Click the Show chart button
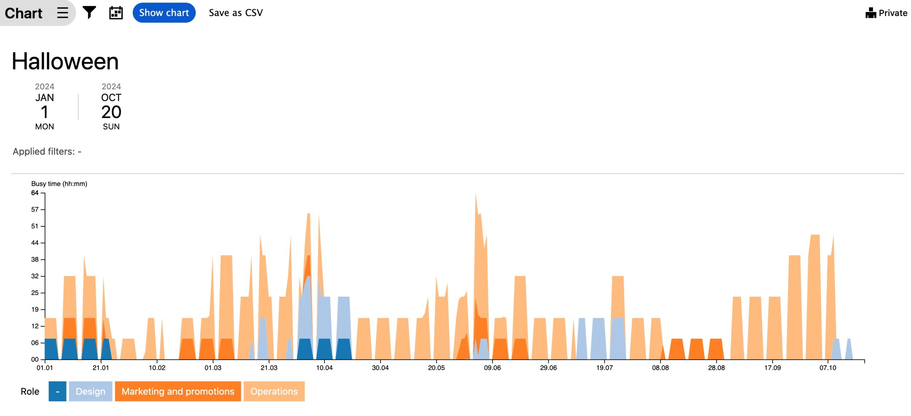Viewport: 911px width, 416px height. [x=164, y=13]
